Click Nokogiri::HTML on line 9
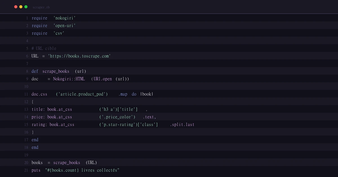Screen dimensions: 338x177 tap(69, 79)
